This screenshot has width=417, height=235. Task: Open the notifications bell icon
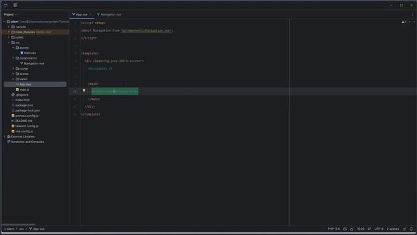(411, 229)
